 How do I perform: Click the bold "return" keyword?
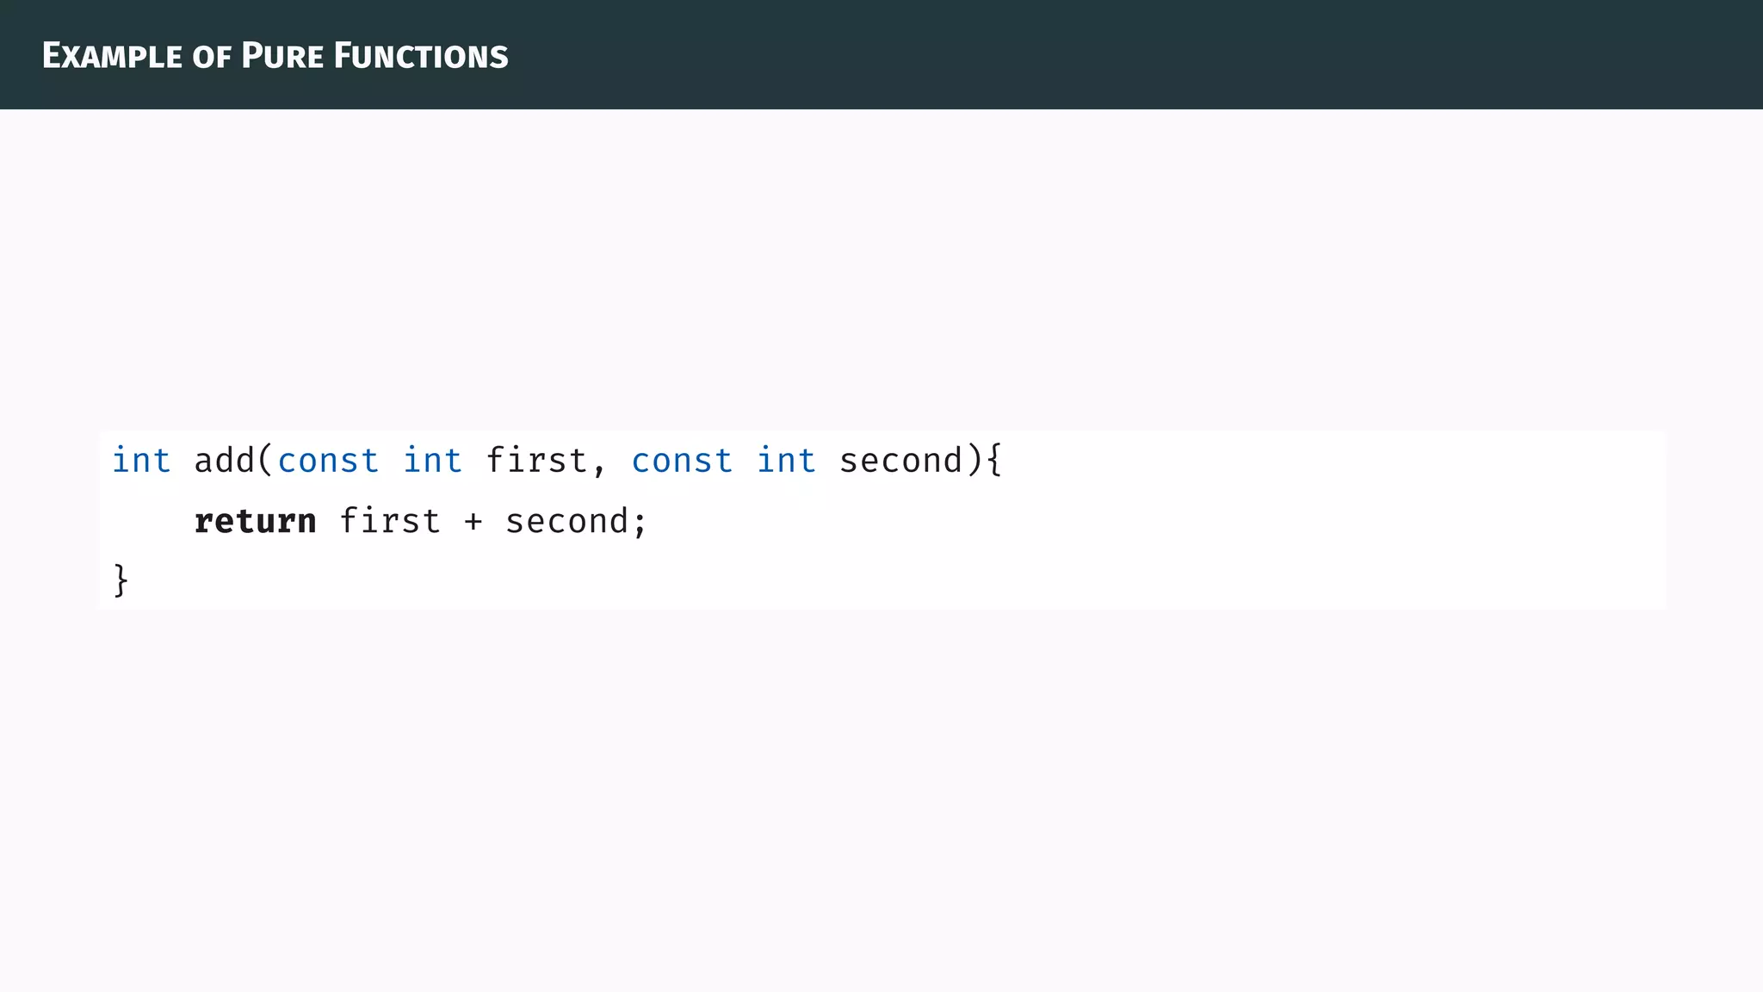[x=256, y=522]
